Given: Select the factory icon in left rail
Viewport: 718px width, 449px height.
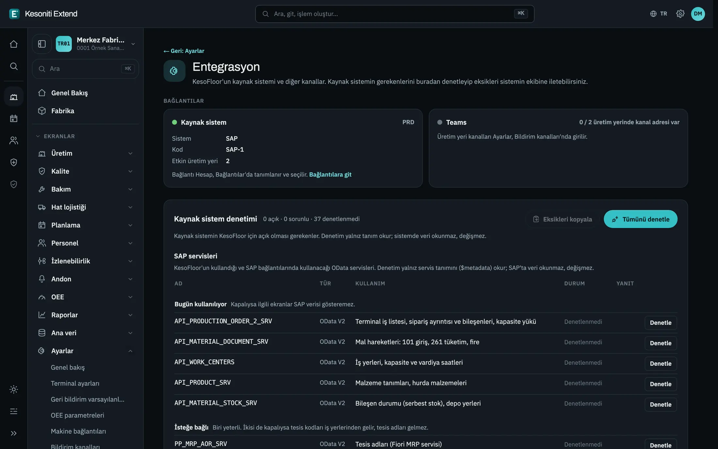Looking at the screenshot, I should point(14,97).
